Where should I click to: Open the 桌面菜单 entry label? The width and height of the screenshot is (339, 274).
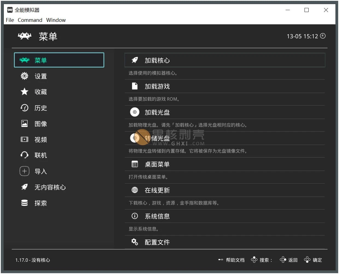coord(157,164)
